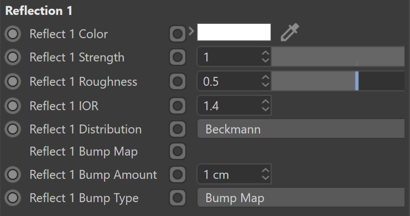Click the Reflect 1 Strength slider bar
The width and height of the screenshot is (410, 216).
click(338, 56)
